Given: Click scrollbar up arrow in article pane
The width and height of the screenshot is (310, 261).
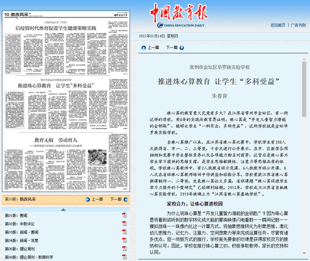Looking at the screenshot, I should pyautogui.click(x=304, y=59).
